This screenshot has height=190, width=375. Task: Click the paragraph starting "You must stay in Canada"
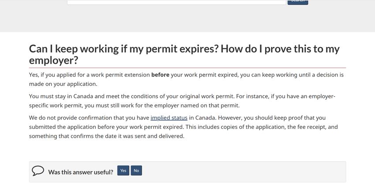[x=182, y=101]
